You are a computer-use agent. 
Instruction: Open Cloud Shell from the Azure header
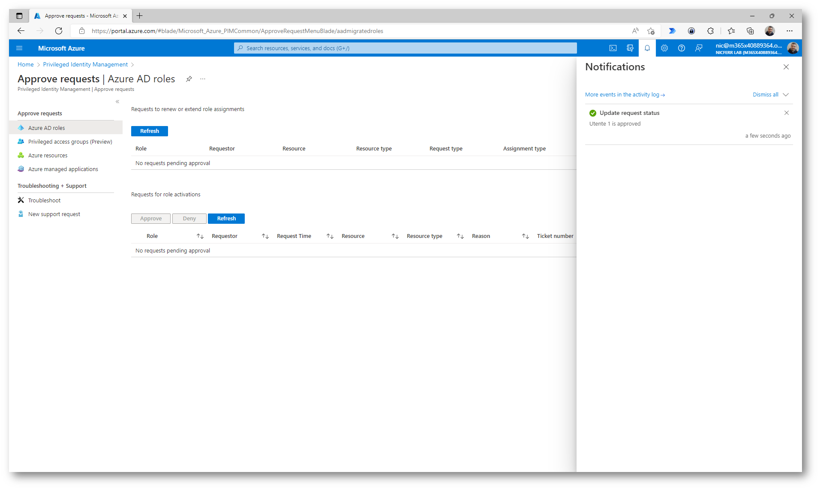tap(613, 48)
